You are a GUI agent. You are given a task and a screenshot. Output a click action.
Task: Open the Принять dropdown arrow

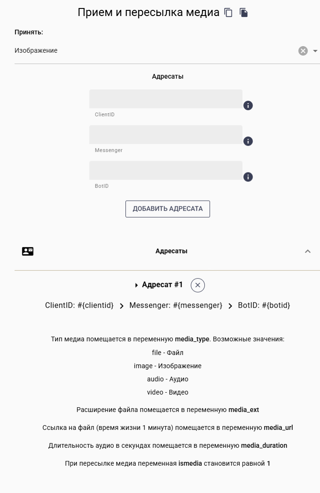315,51
